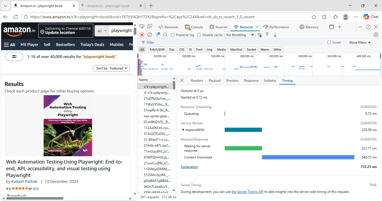Open the Server Timing API link
The image size is (382, 201).
click(247, 192)
